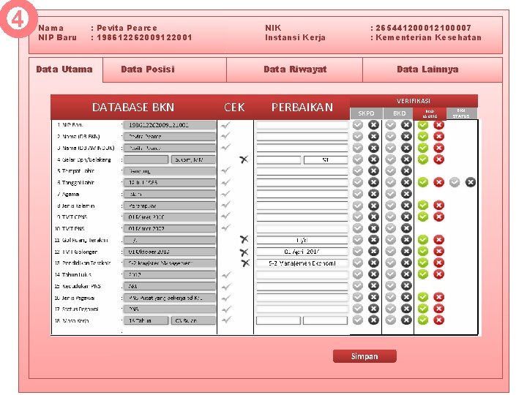Click red cross on TMT CPNS row

click(x=438, y=217)
